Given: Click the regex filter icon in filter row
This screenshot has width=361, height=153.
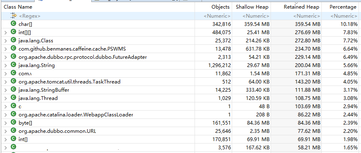Looking at the screenshot, I should click(x=14, y=16).
